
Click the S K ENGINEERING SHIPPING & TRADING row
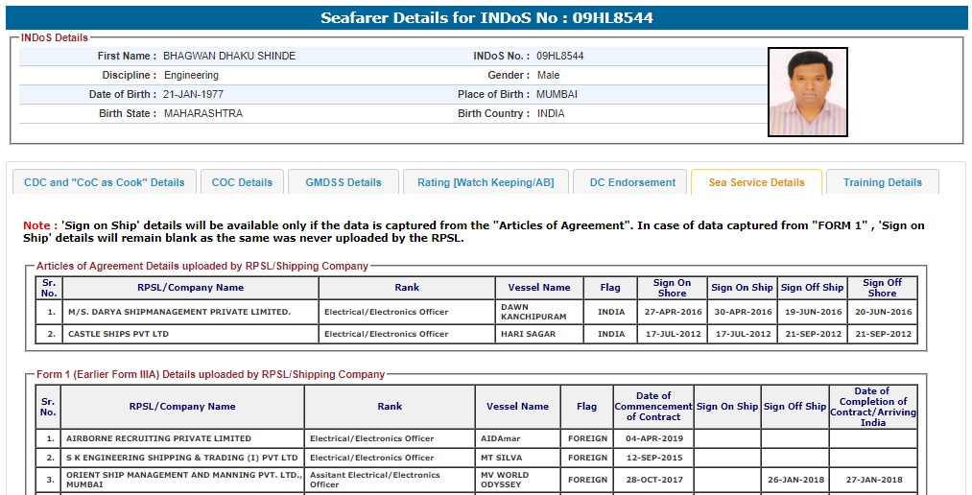181,458
